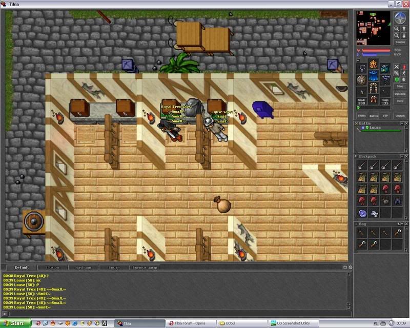Click the chat message input field

pyautogui.click(x=180, y=314)
